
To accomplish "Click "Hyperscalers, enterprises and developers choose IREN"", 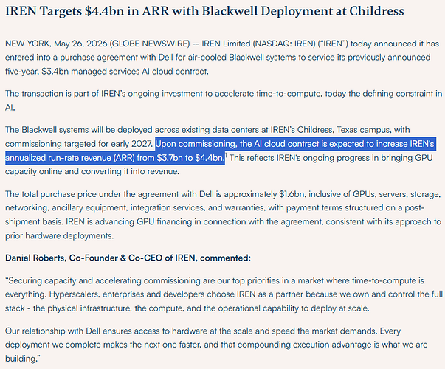I will [x=153, y=294].
